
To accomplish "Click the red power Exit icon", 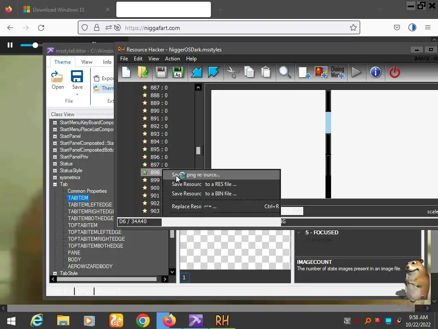I will (x=394, y=72).
